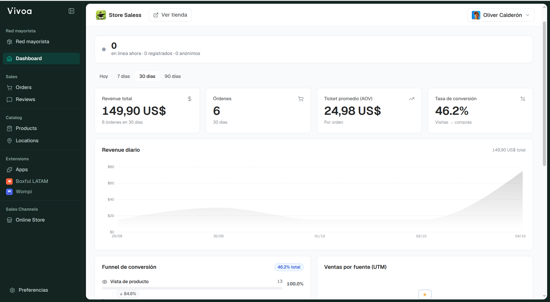Open the Boxful LATAM extension
Image resolution: width=550 pixels, height=302 pixels.
[41, 181]
